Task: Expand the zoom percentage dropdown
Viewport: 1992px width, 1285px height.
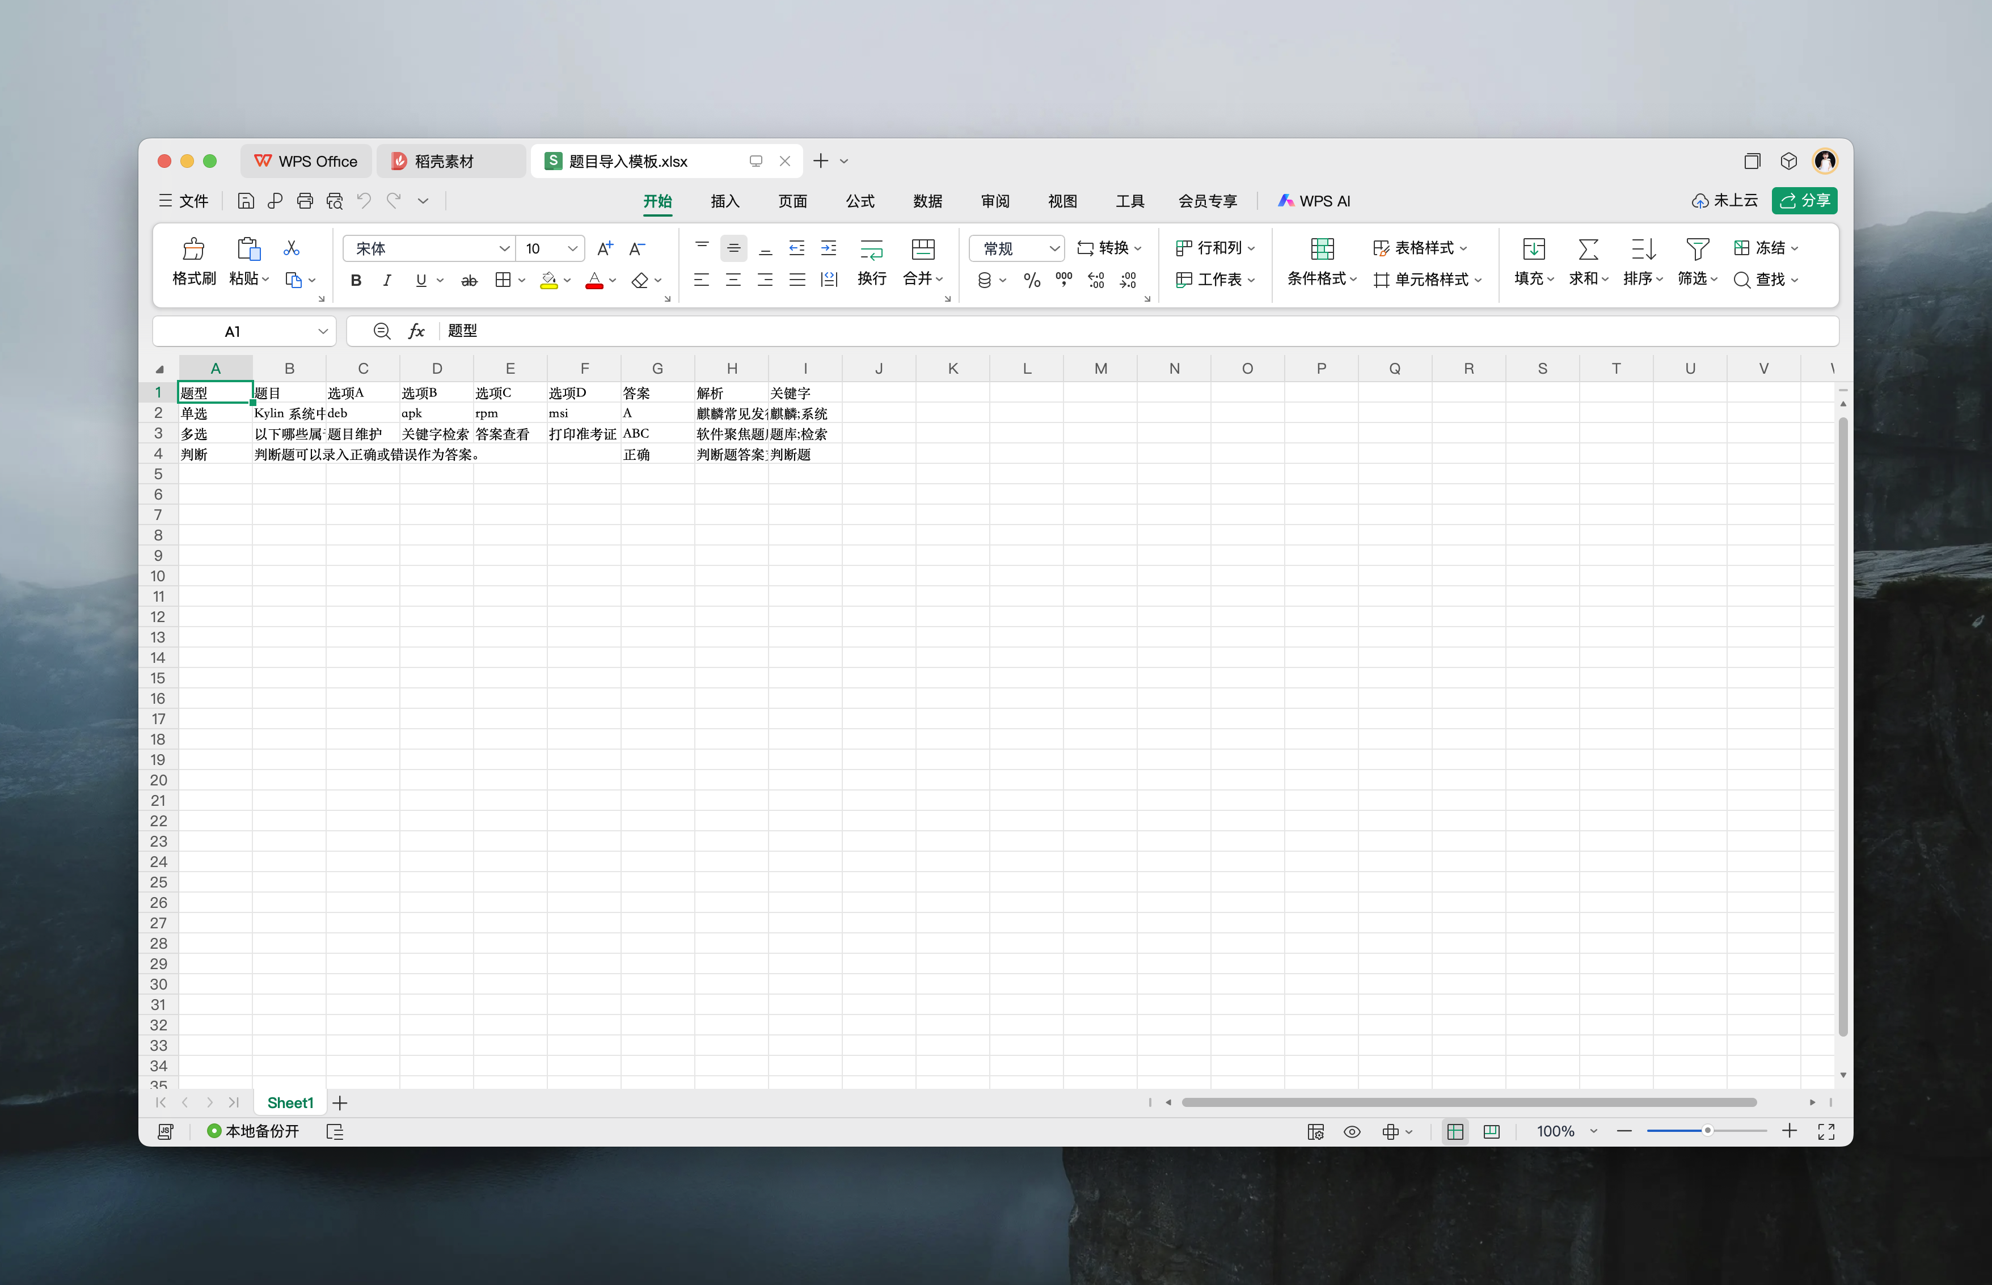Action: 1593,1132
